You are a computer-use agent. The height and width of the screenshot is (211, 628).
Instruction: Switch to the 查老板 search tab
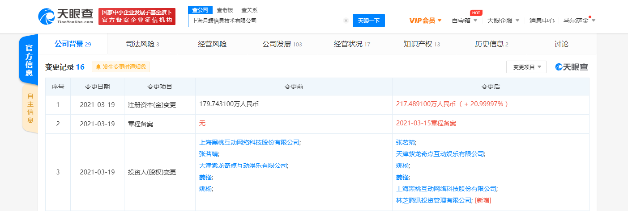(x=225, y=10)
